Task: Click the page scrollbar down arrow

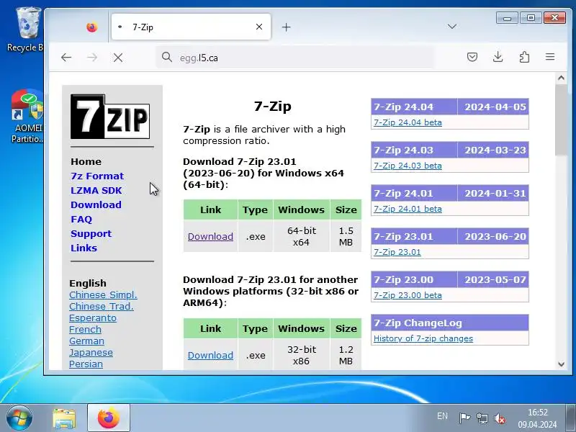Action: pos(561,364)
